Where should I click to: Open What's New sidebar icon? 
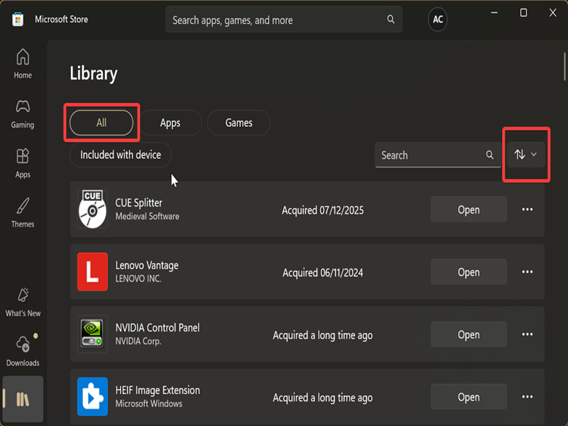tap(23, 295)
